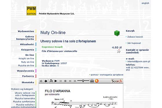This screenshot has width=162, height=108.
Task: Click the rewind button in Scorch toolbar
Action: point(70,81)
